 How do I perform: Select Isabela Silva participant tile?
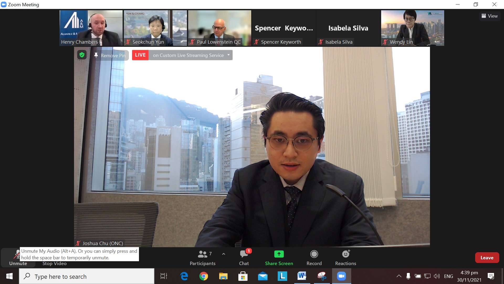[348, 28]
